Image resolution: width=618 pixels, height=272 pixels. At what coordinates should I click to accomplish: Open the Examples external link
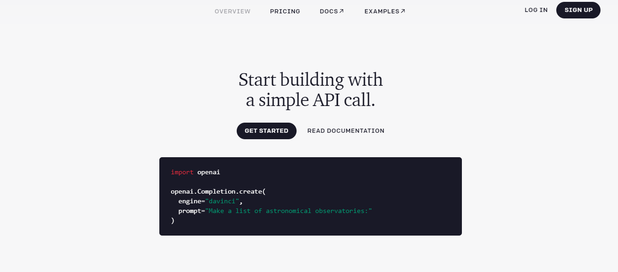click(x=385, y=11)
